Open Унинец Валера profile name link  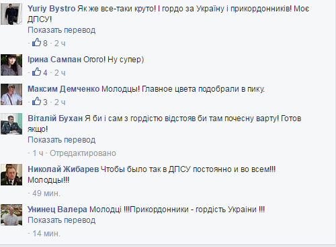pos(57,210)
